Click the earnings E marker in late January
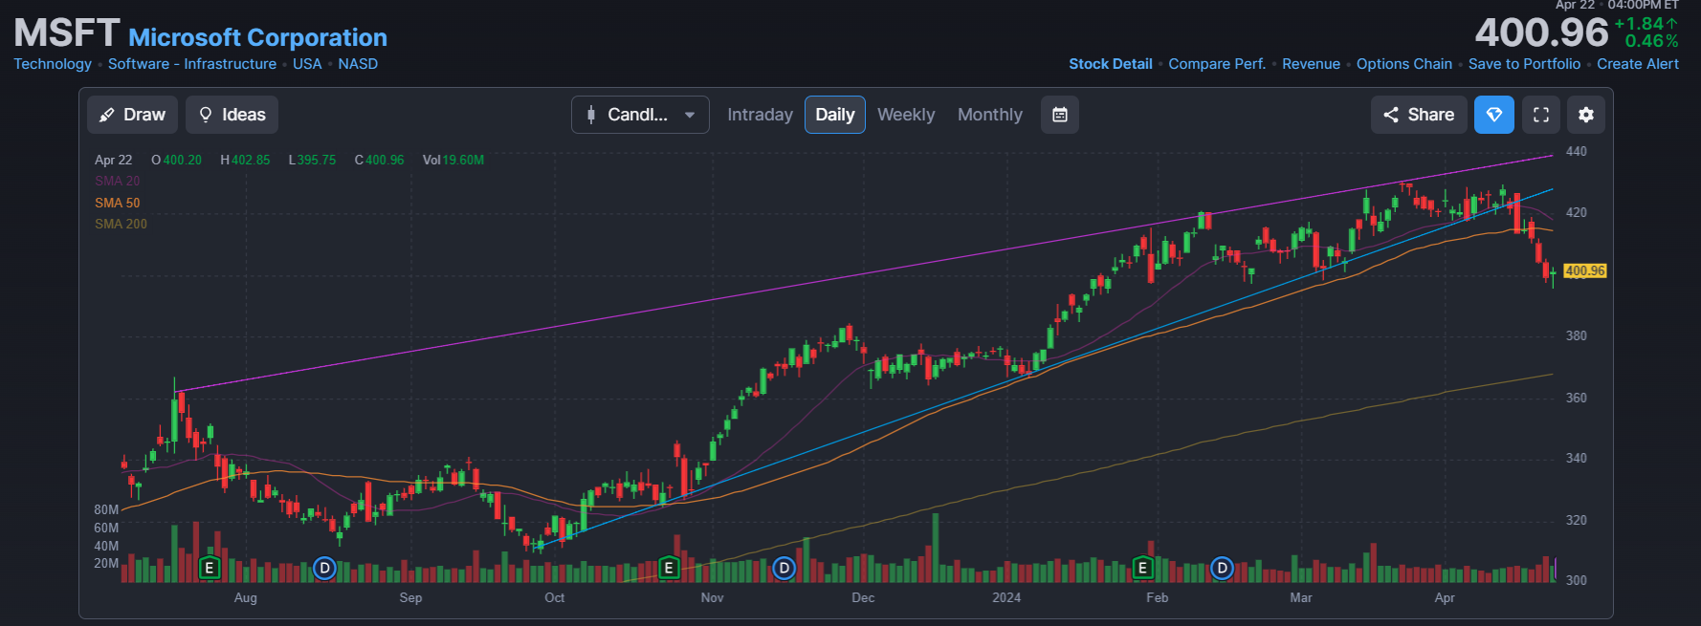 [x=1142, y=569]
